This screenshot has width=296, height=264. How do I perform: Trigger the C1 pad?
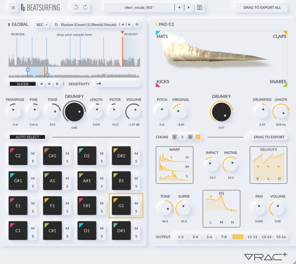pyautogui.click(x=18, y=230)
